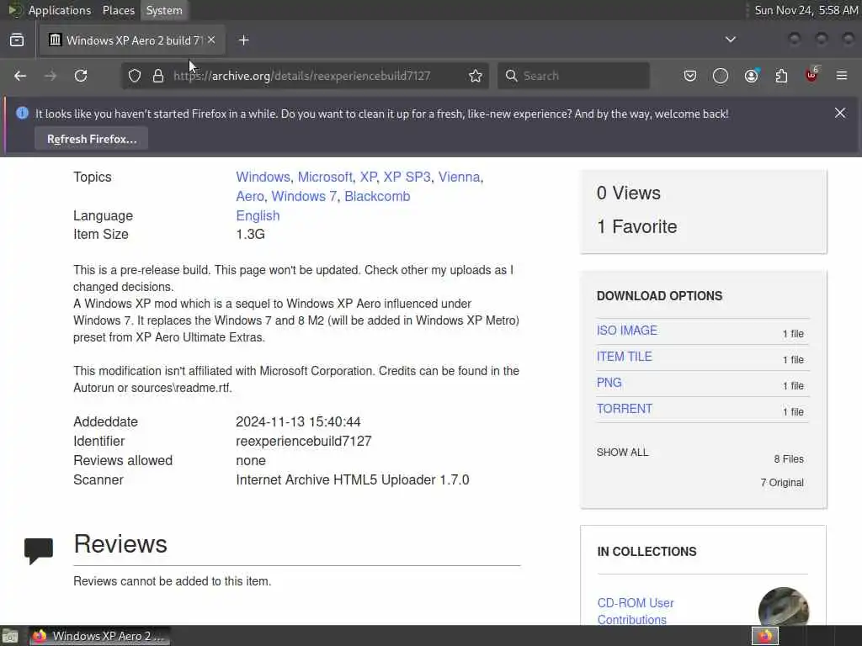
Task: Bookmark this page with the star icon
Action: 476,76
